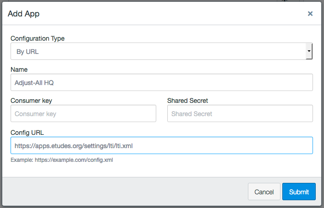324x208 pixels.
Task: Close the Add App dialog
Action: [310, 14]
